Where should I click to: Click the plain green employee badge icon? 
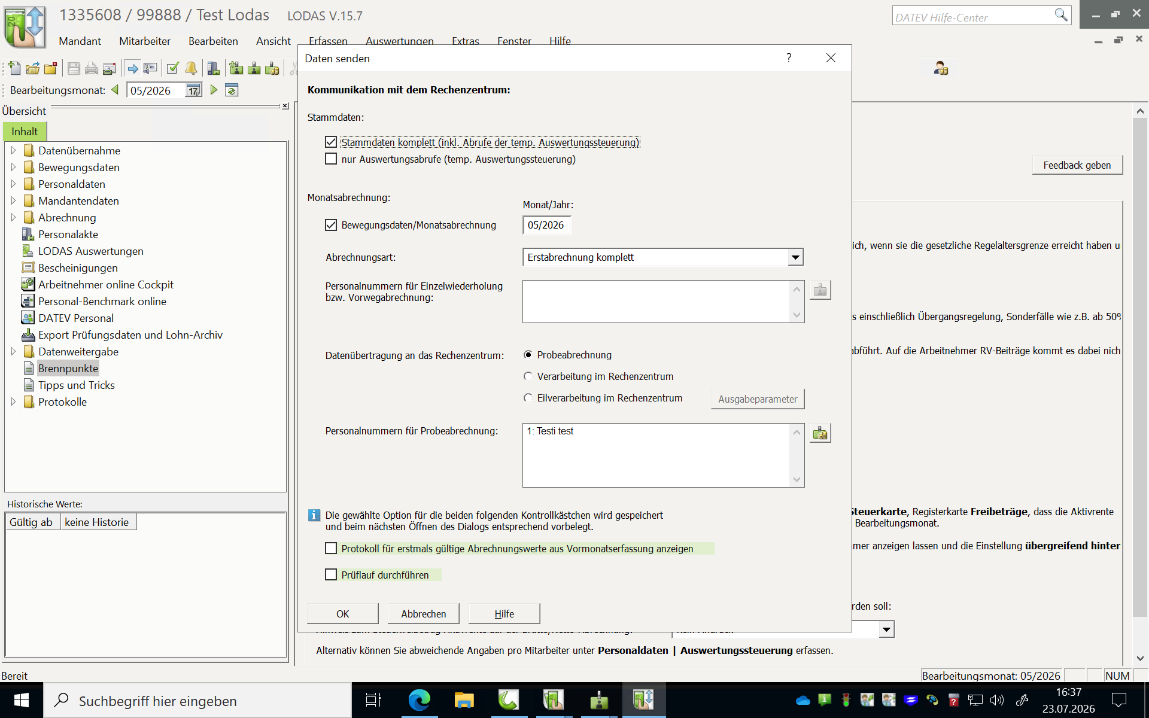[x=254, y=69]
